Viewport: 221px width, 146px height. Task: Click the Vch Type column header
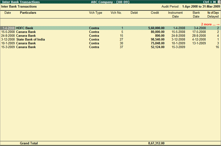[x=96, y=13]
